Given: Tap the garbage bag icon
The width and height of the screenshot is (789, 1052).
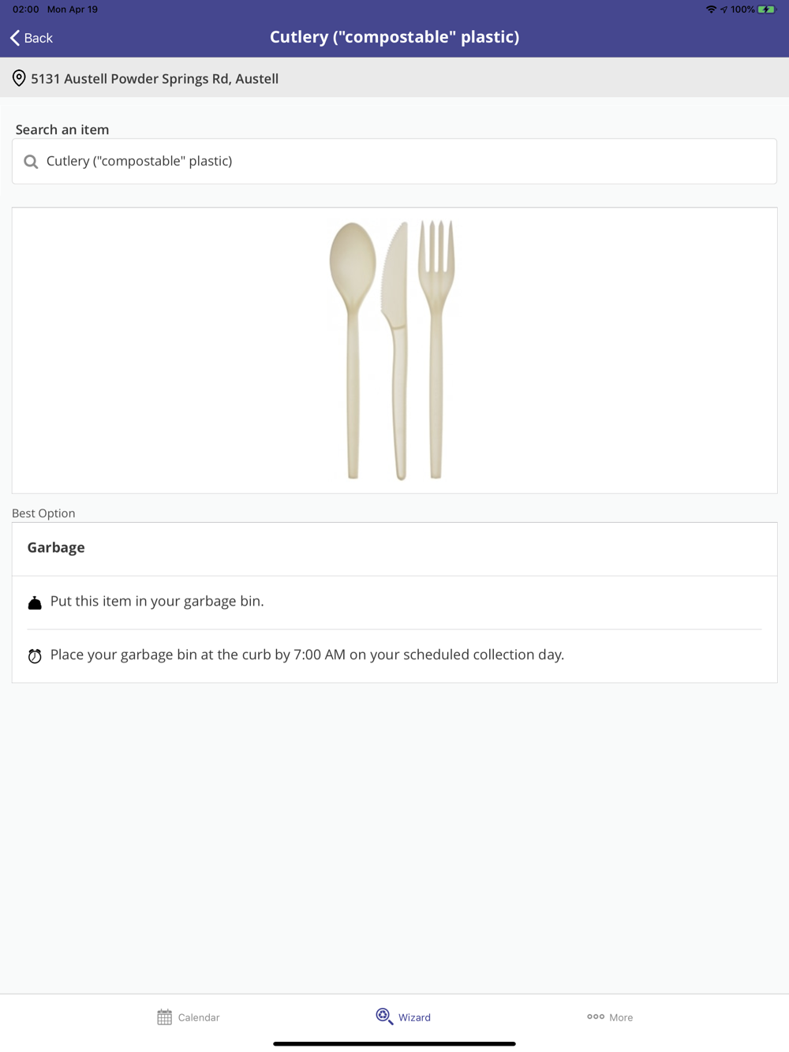Looking at the screenshot, I should point(35,603).
